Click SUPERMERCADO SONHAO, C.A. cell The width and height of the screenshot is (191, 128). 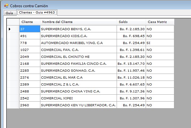78,70
